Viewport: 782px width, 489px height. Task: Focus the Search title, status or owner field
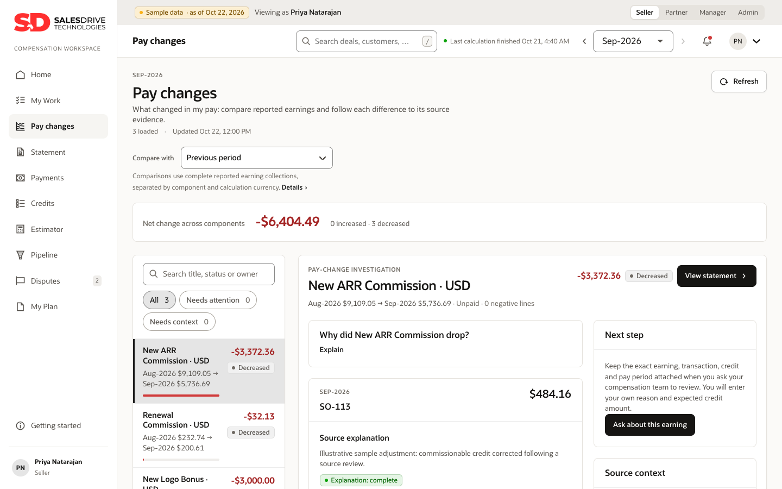(209, 274)
